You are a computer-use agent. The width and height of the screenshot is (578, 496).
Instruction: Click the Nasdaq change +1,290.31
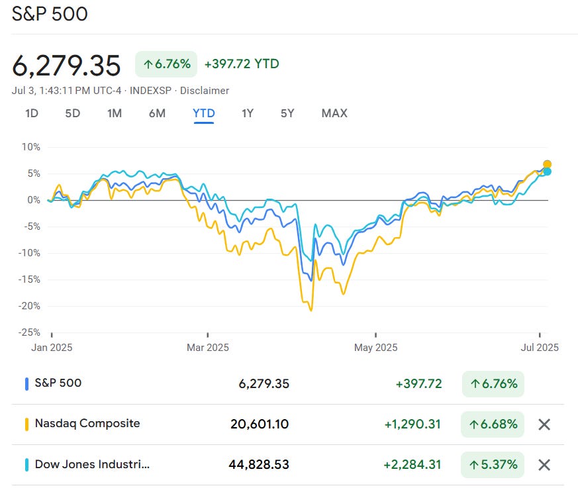[x=412, y=424]
